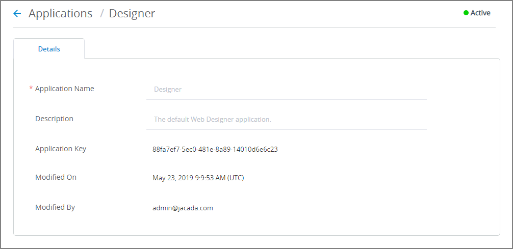Select the Application Key value 88fa7ef7-5ec0-481e-8a89-14010d6e6c23

tap(215, 150)
